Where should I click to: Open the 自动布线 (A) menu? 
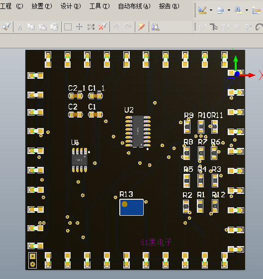[x=134, y=6]
